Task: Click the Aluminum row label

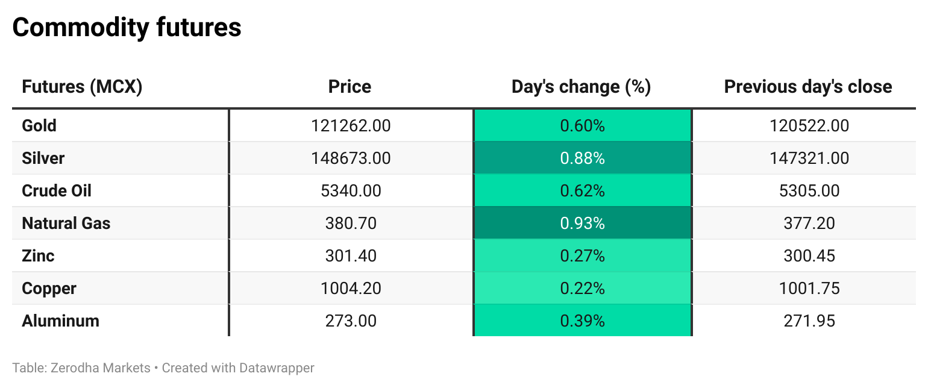Action: click(x=60, y=321)
